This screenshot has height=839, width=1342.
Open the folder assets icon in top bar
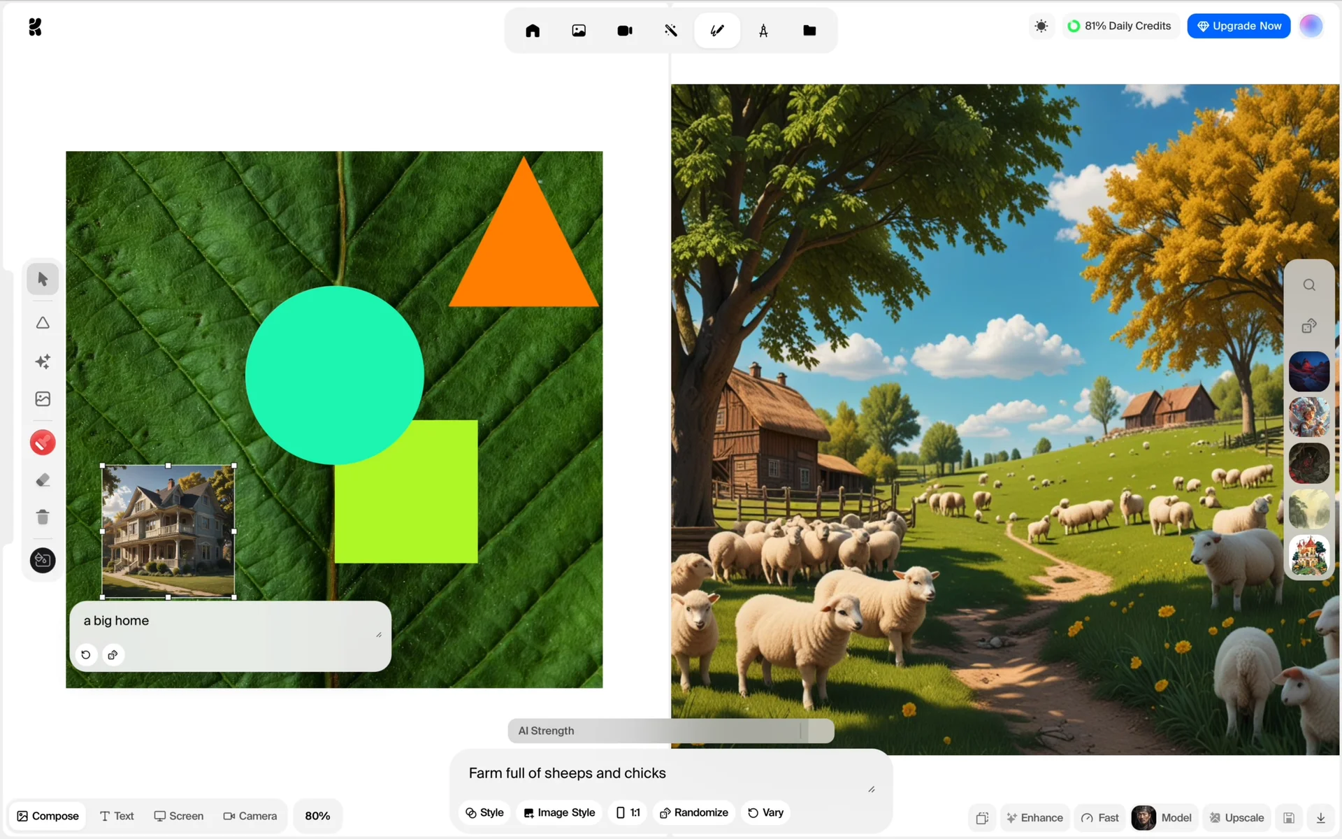click(x=809, y=31)
